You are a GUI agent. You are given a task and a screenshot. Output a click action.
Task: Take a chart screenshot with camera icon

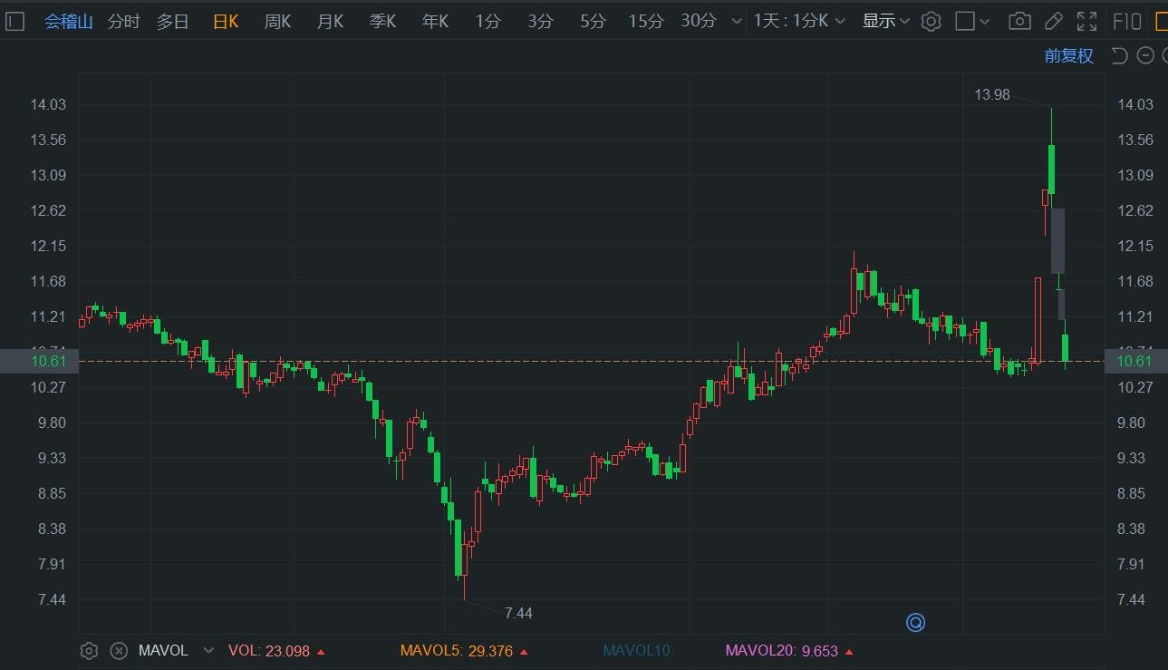(x=1019, y=21)
